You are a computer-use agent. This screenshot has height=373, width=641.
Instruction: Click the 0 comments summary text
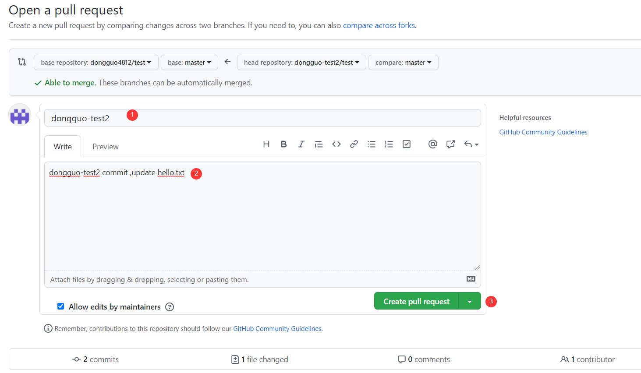tap(429, 359)
